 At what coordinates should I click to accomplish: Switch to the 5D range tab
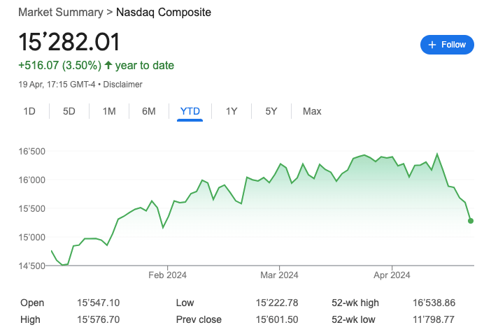click(x=69, y=111)
